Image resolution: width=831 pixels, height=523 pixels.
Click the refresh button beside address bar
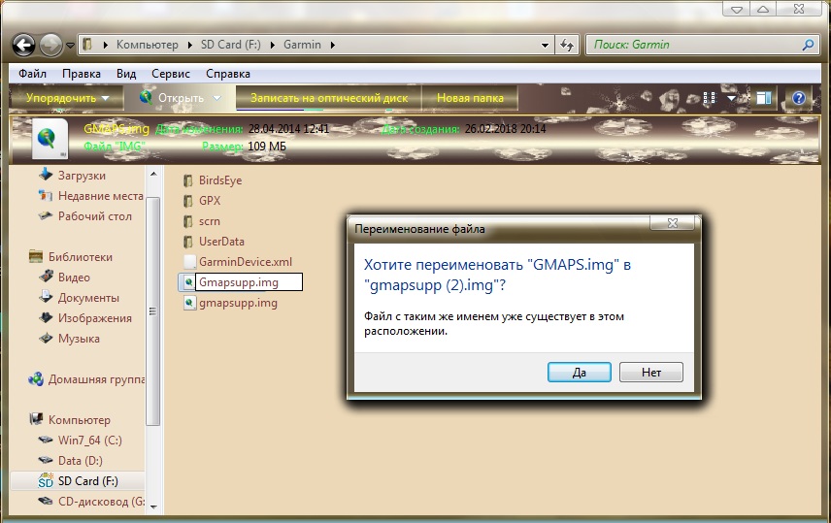pos(567,45)
